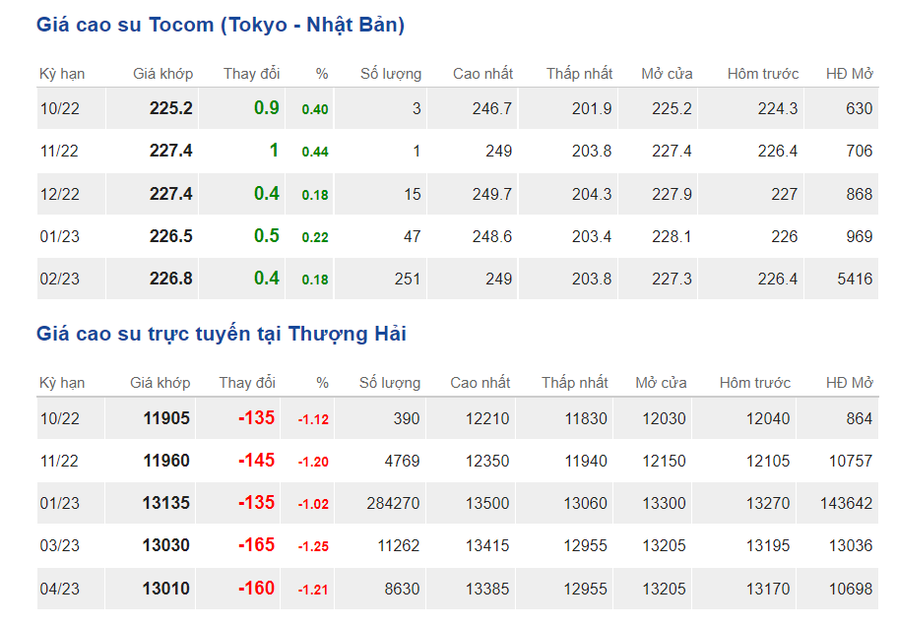Click the open interest value 5416

853,279
